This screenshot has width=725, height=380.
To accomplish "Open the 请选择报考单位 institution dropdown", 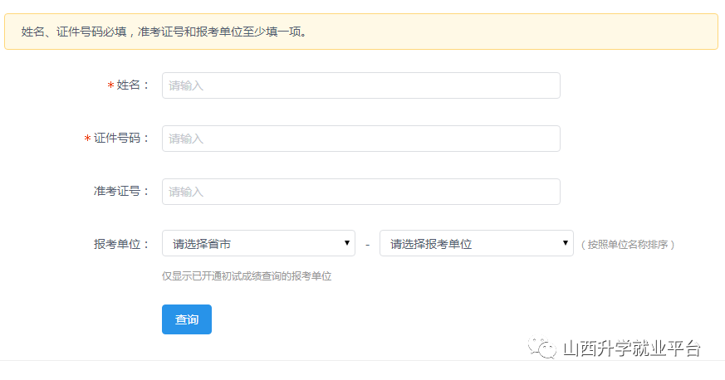I will [476, 243].
